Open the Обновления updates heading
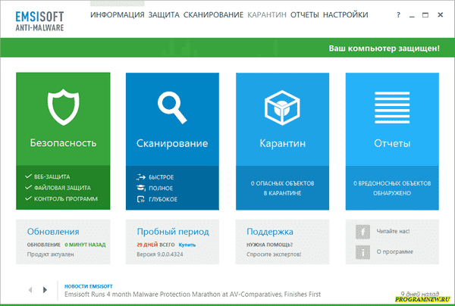The height and width of the screenshot is (306, 455). 53,232
